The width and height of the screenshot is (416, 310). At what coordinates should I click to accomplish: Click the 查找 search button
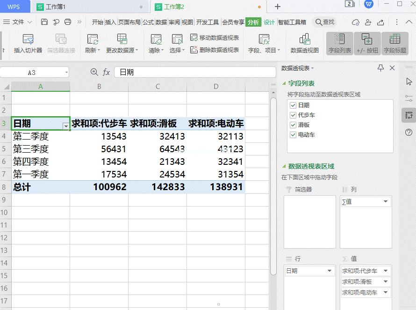click(325, 22)
